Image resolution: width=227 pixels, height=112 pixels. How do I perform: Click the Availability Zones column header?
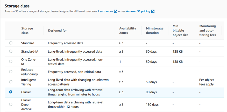click(127, 31)
